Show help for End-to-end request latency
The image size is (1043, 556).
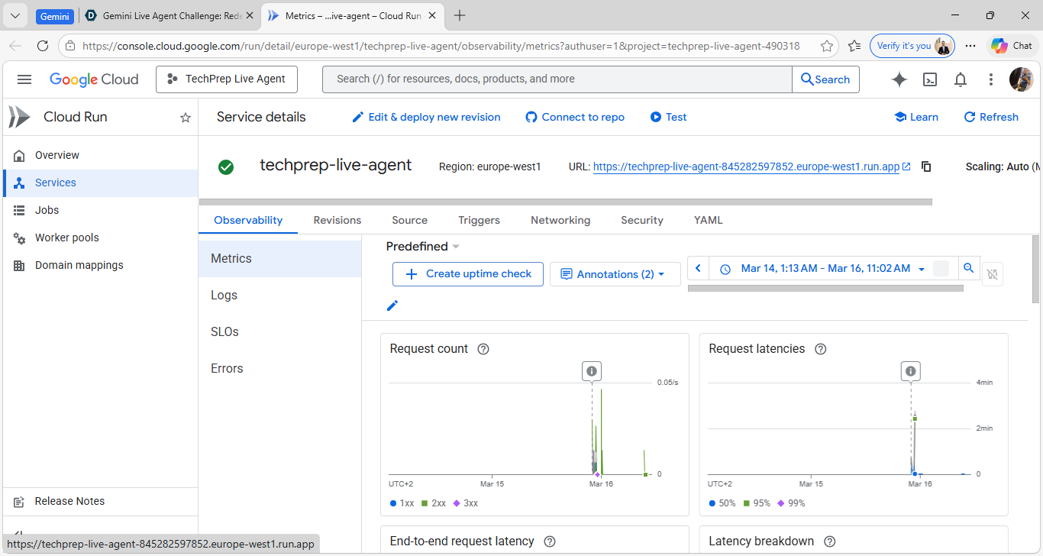click(549, 541)
